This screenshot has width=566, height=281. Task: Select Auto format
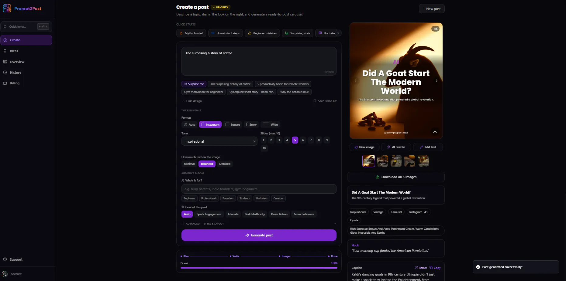click(x=189, y=125)
